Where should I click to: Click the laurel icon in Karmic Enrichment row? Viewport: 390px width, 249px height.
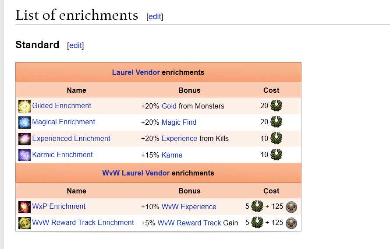point(277,154)
